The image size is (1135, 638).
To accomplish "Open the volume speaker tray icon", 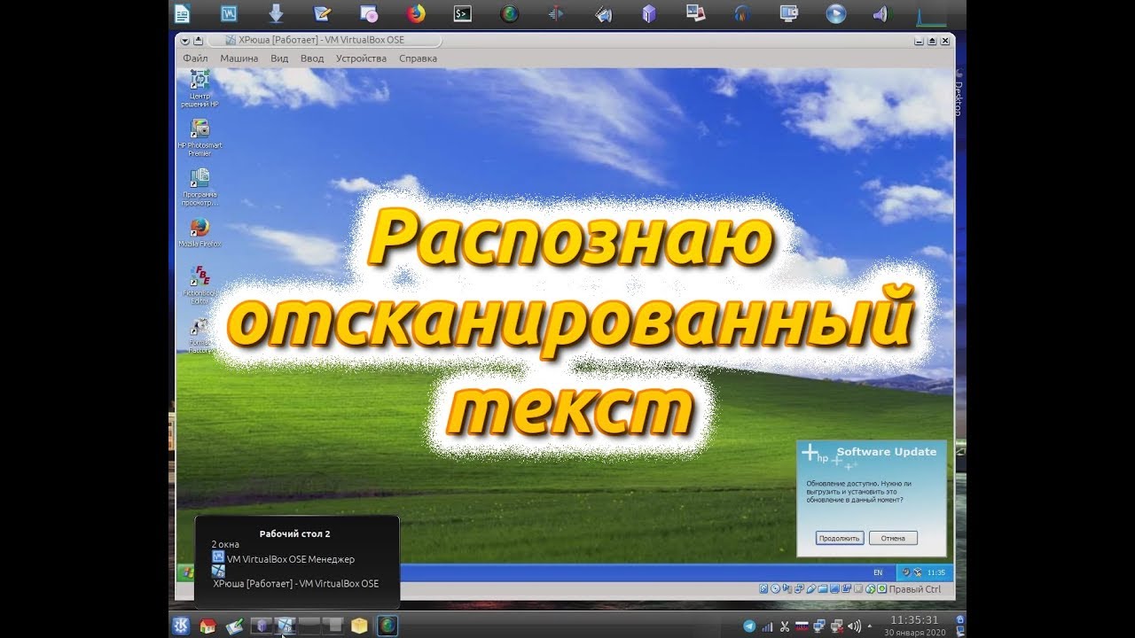I will point(853,626).
